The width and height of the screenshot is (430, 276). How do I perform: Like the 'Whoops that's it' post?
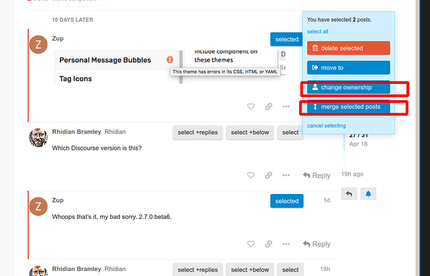(251, 244)
